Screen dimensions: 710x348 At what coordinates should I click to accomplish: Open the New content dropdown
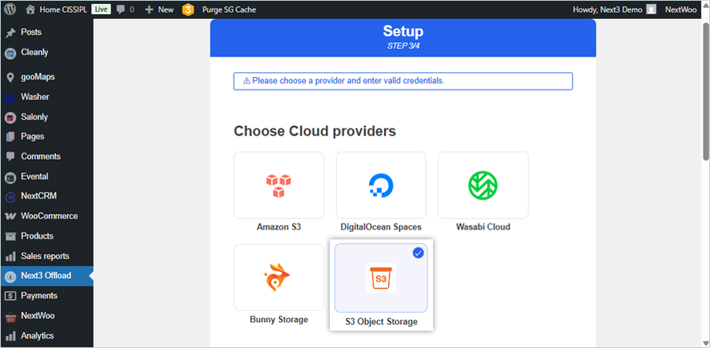159,9
